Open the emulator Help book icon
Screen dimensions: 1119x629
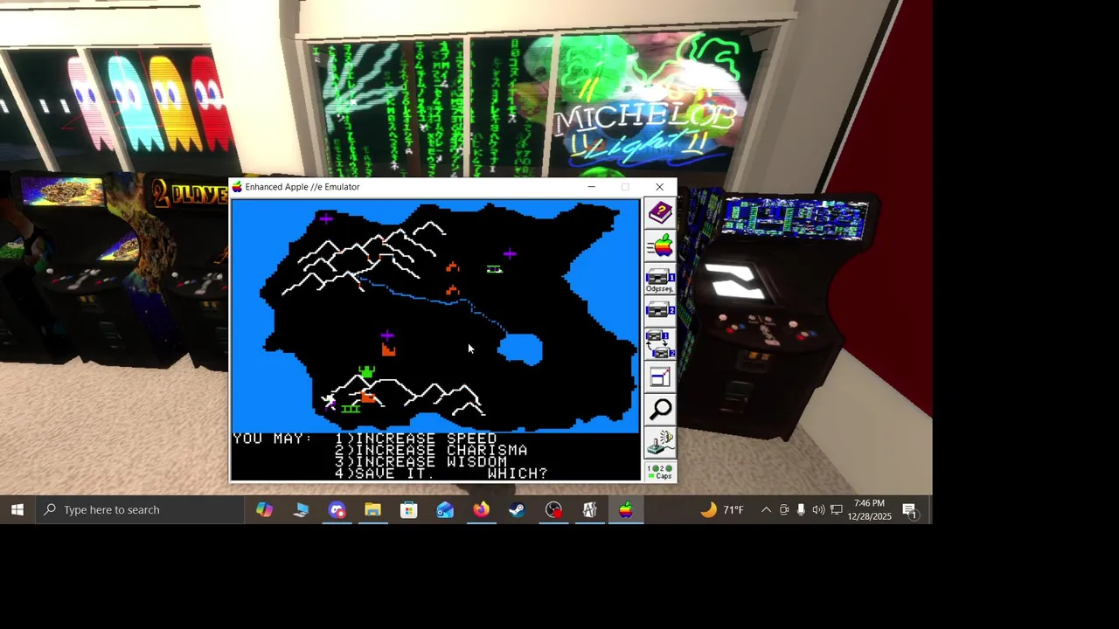[x=660, y=213]
